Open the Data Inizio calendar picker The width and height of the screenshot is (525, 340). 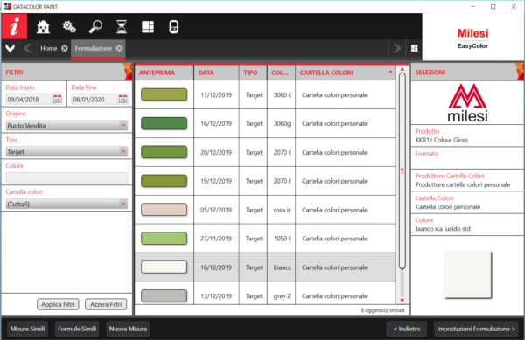pyautogui.click(x=57, y=99)
